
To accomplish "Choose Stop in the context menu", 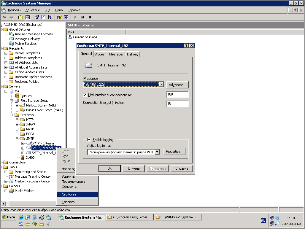I will tap(65, 156).
